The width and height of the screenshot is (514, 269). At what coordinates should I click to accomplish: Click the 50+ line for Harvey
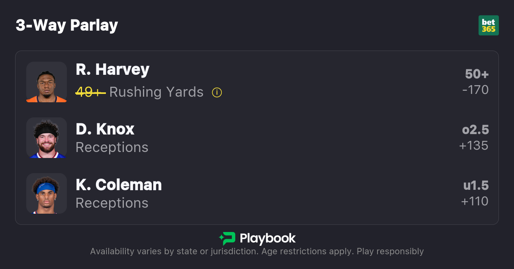click(477, 74)
